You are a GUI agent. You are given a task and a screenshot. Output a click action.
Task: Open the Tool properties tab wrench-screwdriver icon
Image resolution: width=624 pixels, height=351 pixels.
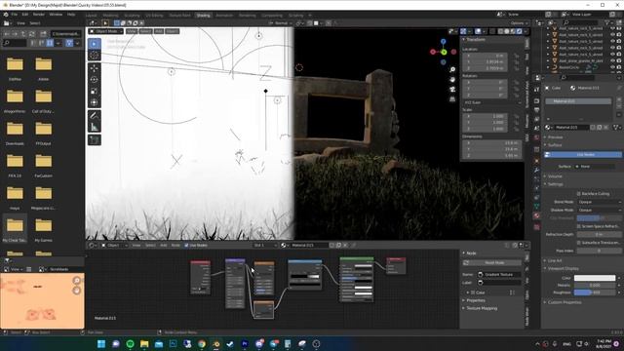click(x=536, y=90)
